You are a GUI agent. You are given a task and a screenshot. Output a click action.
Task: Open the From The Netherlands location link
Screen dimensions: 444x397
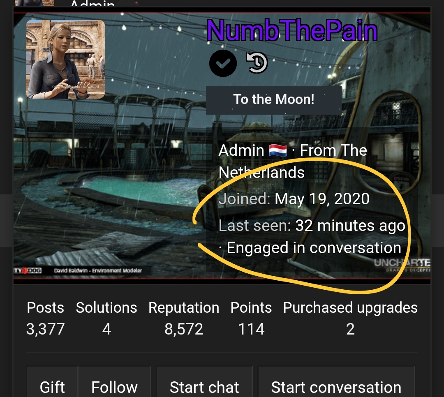(293, 161)
